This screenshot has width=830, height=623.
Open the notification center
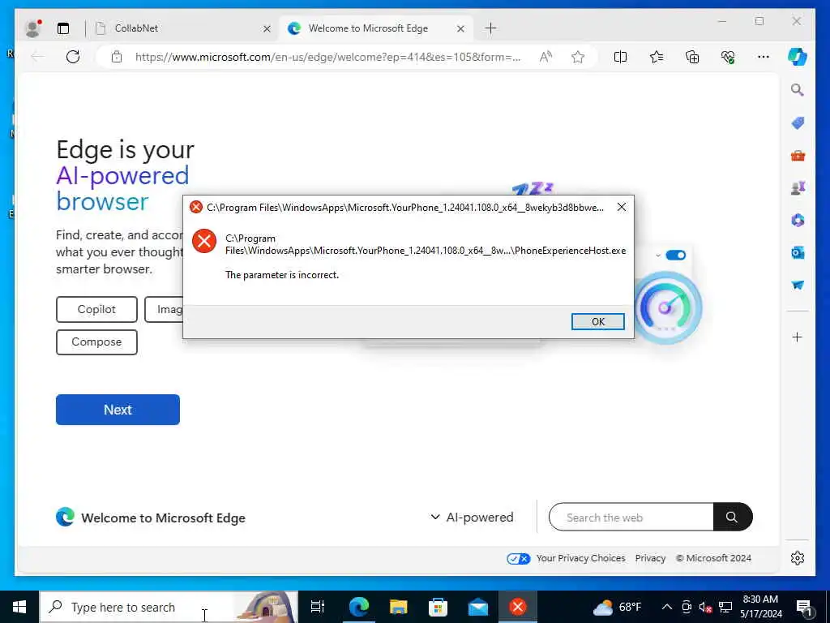click(805, 607)
